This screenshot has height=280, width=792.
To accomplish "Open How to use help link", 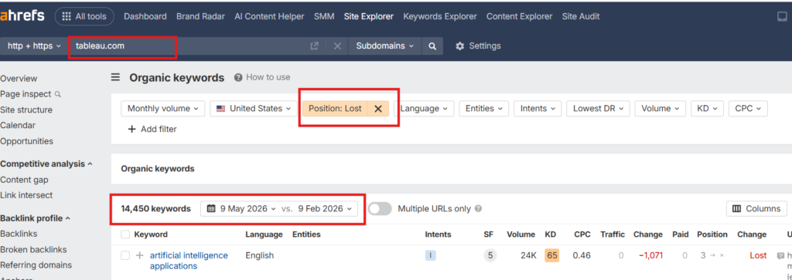I will [262, 78].
